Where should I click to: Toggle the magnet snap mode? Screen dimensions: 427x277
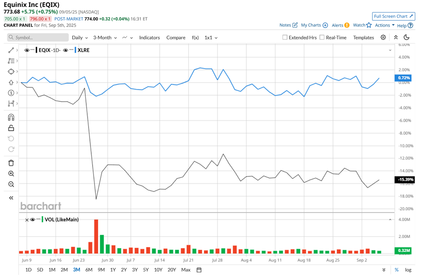click(x=11, y=117)
